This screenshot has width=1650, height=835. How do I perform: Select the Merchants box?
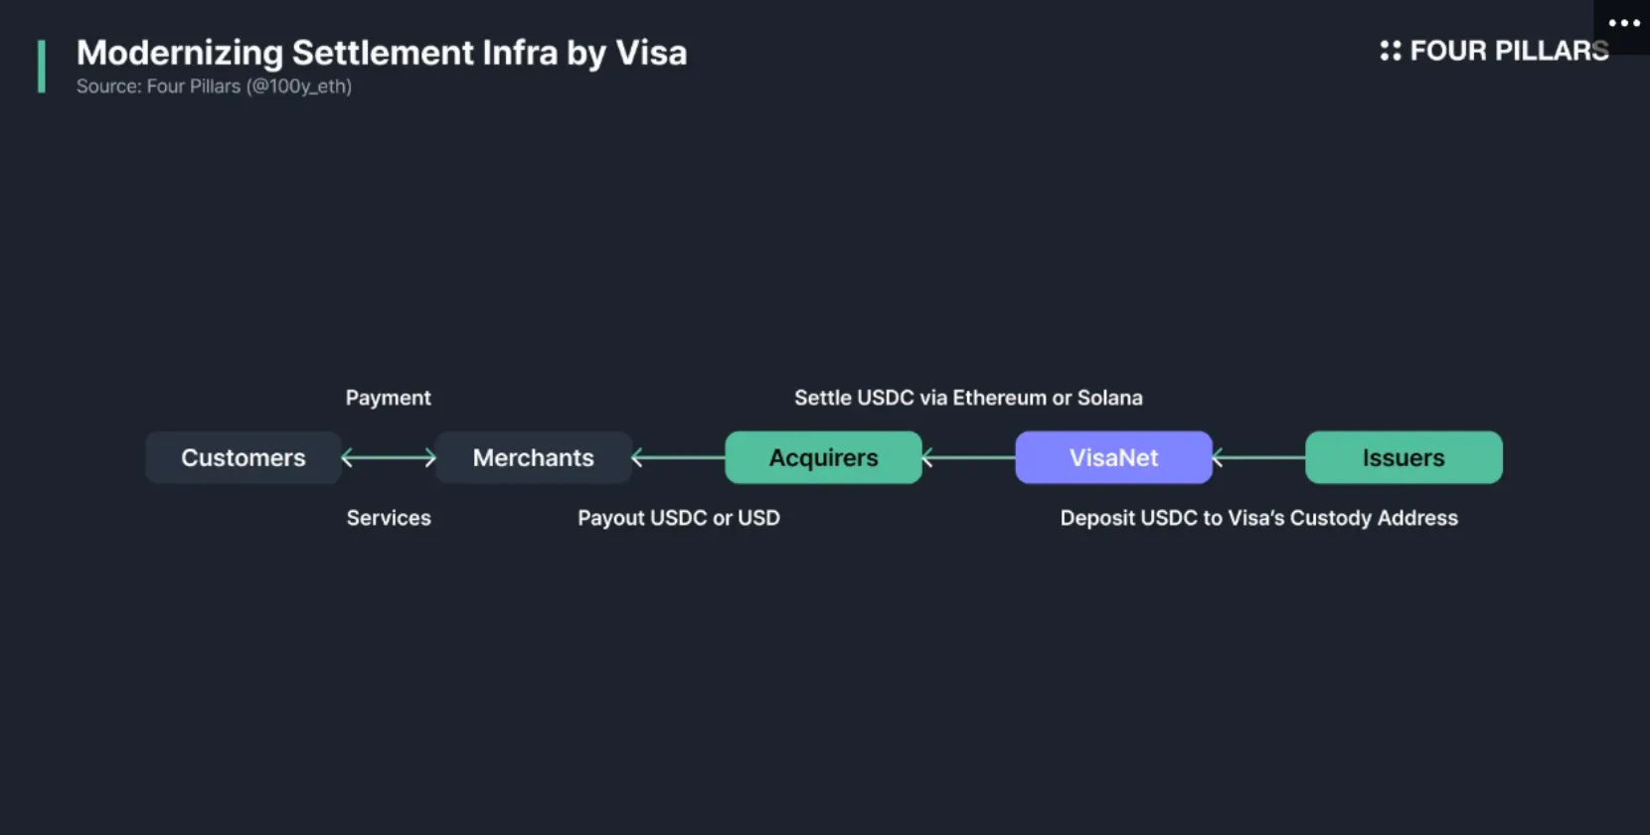[534, 457]
